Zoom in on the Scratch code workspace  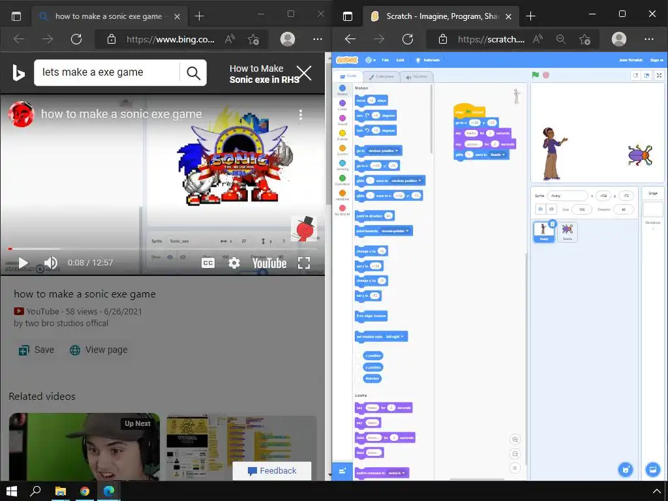pyautogui.click(x=515, y=439)
